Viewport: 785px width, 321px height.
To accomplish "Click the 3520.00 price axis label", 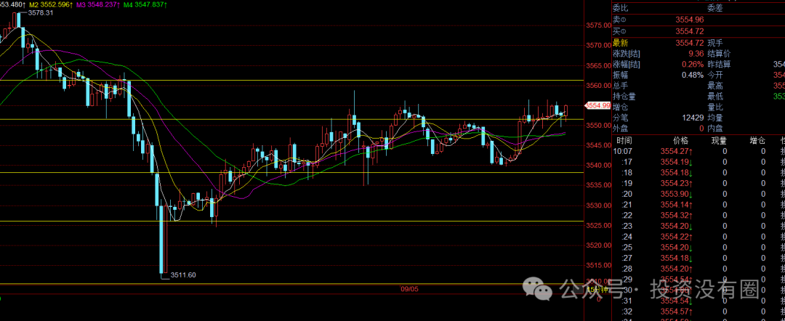I will (597, 245).
